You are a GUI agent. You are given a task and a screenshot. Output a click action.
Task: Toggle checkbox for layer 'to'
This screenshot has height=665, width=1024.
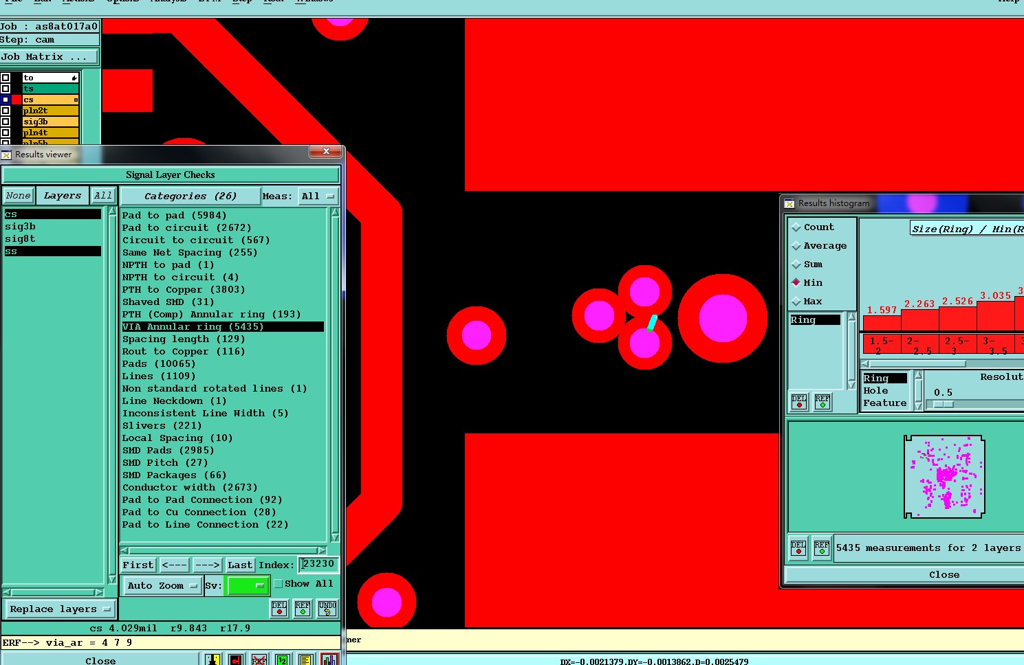pyautogui.click(x=6, y=78)
